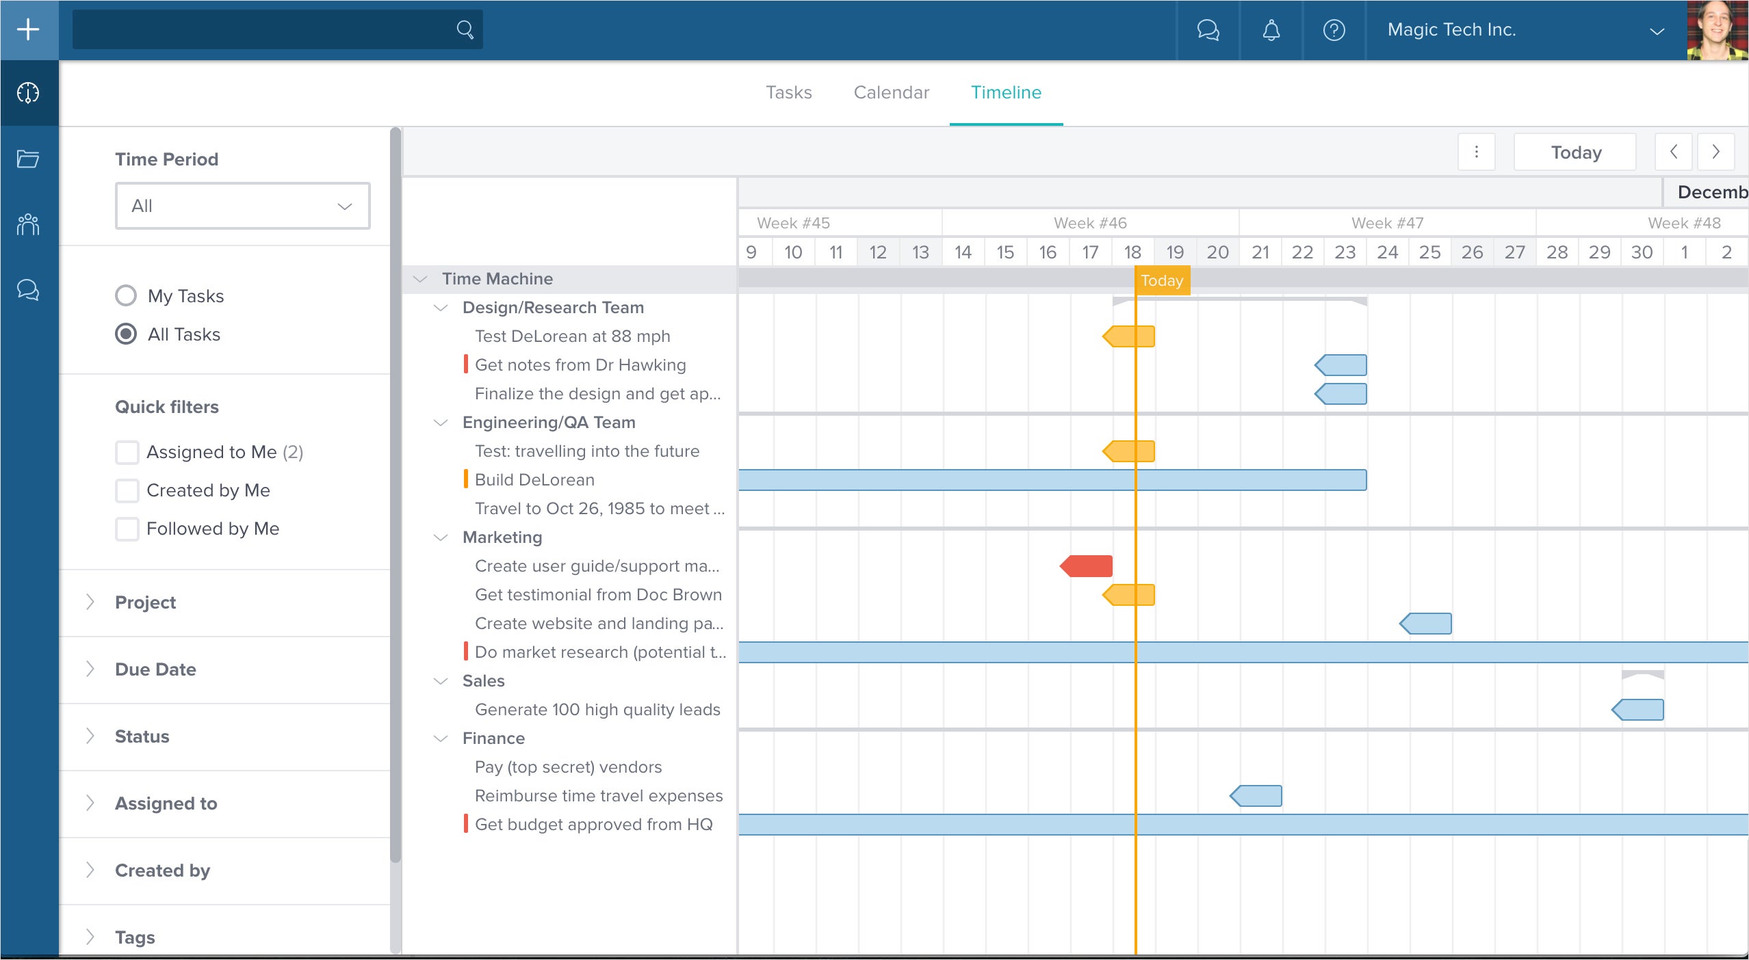Check the Assigned to Me filter
1749x960 pixels.
[127, 452]
